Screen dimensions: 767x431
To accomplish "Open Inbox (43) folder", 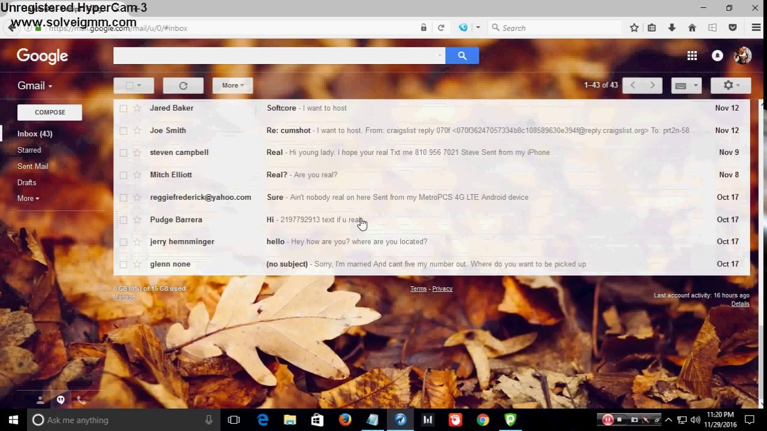I will click(x=35, y=134).
